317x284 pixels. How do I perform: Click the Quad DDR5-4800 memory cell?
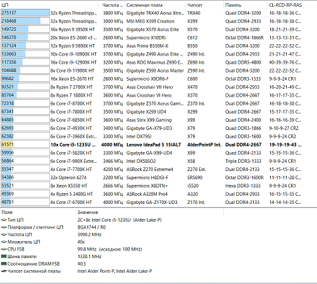coord(243,62)
